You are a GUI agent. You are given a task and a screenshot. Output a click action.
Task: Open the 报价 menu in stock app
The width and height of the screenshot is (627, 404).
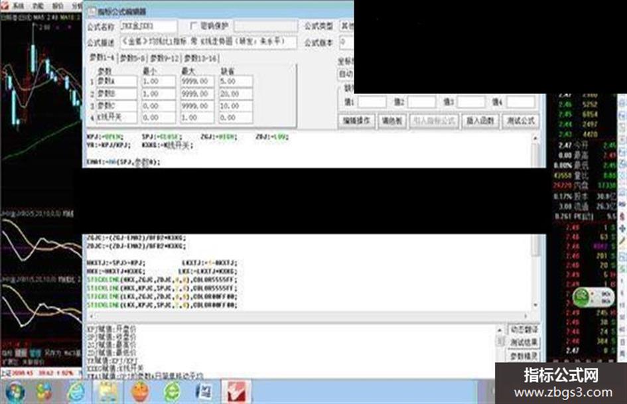pyautogui.click(x=58, y=5)
